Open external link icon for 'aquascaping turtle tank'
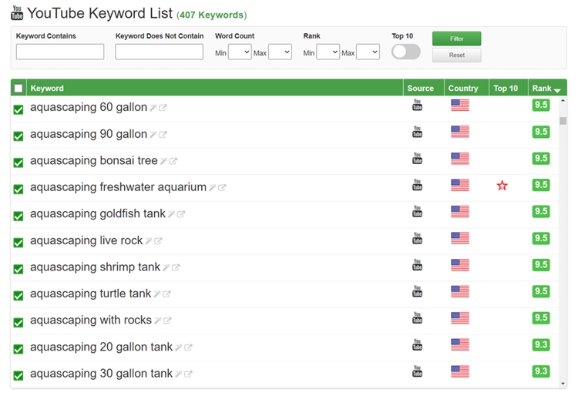This screenshot has height=396, width=578. point(166,294)
